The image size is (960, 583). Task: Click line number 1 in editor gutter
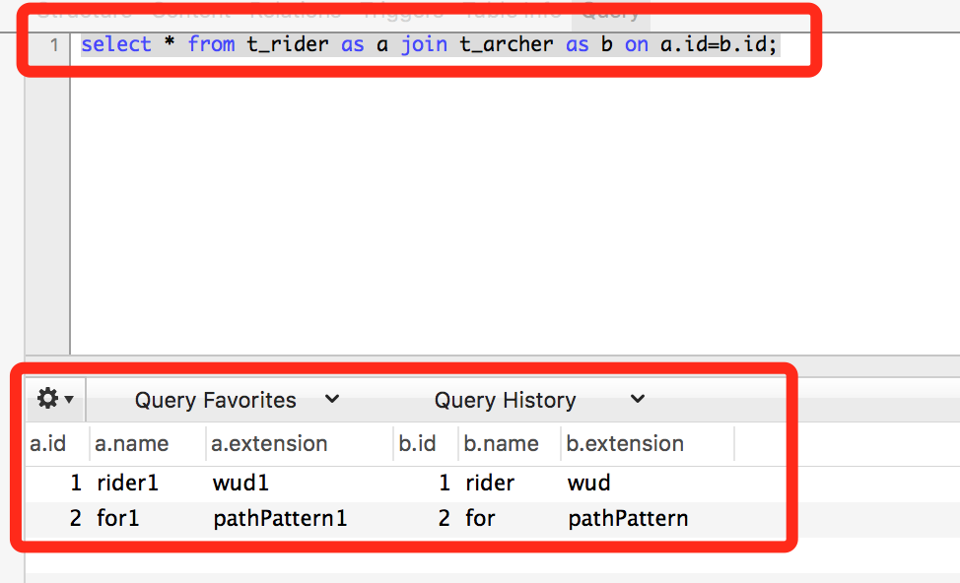[54, 44]
